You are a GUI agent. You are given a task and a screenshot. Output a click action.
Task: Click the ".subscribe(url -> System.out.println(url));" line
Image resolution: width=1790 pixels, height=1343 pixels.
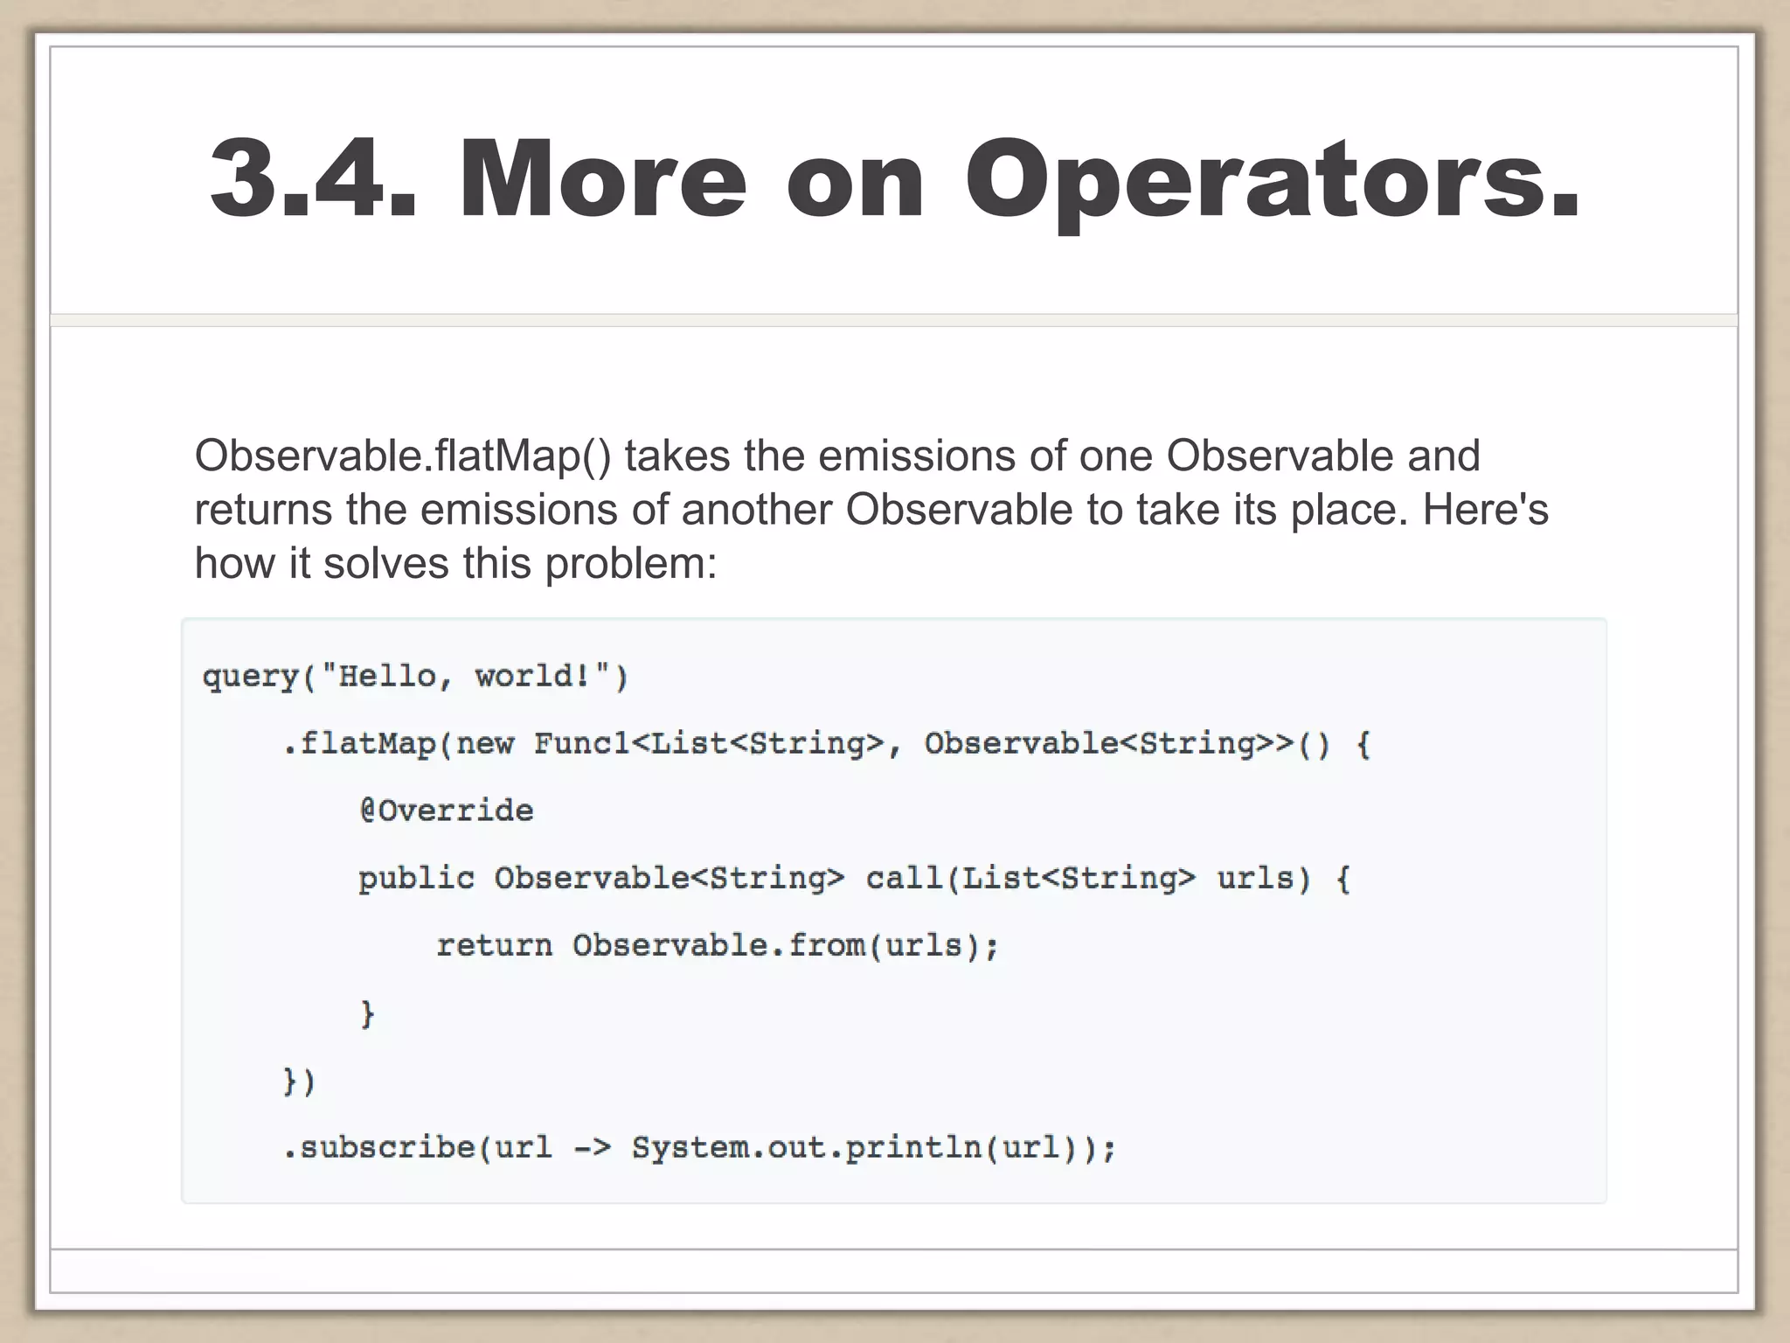699,1148
